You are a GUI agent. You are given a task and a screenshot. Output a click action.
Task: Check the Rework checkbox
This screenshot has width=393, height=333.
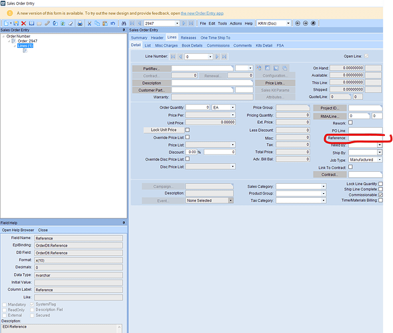pyautogui.click(x=351, y=123)
